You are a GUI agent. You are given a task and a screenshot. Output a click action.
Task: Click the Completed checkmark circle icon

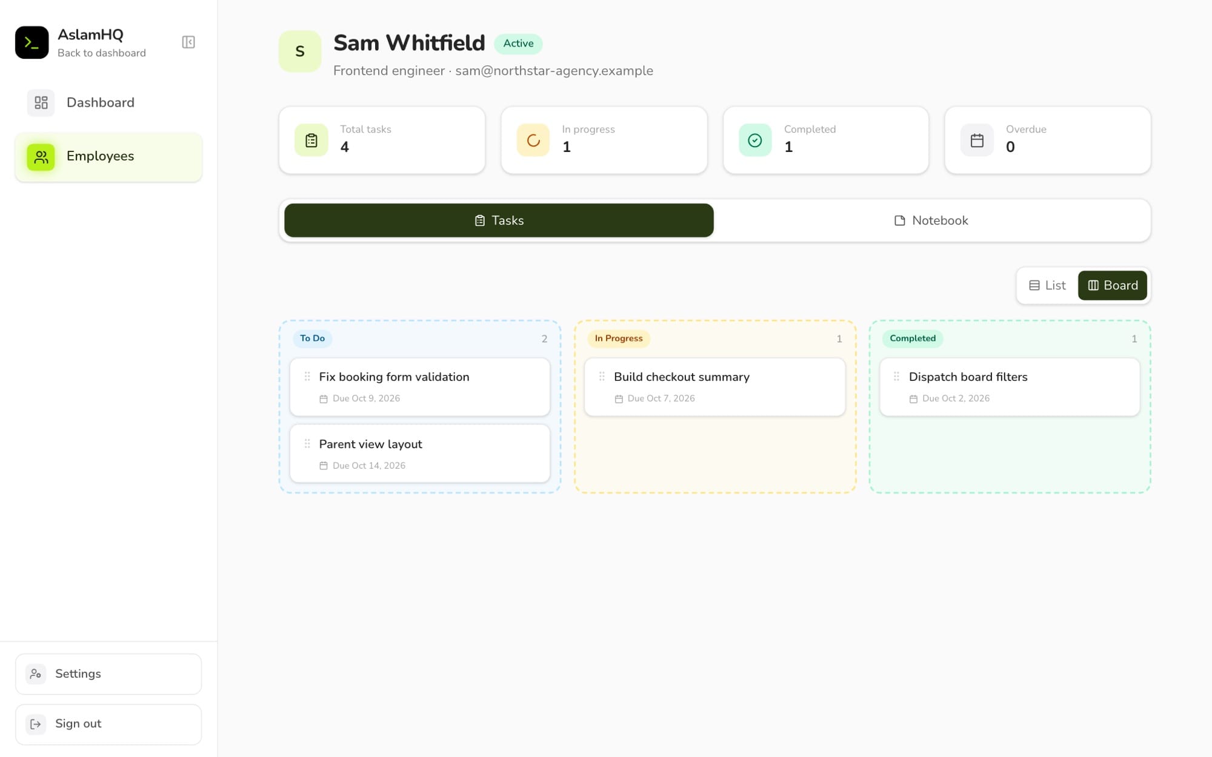[755, 140]
